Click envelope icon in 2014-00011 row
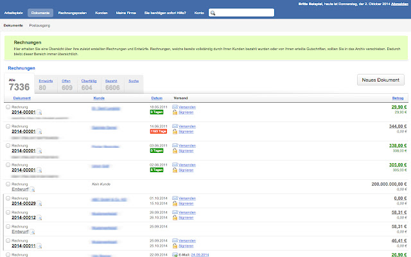This screenshot has width=411, height=257. pos(175,240)
